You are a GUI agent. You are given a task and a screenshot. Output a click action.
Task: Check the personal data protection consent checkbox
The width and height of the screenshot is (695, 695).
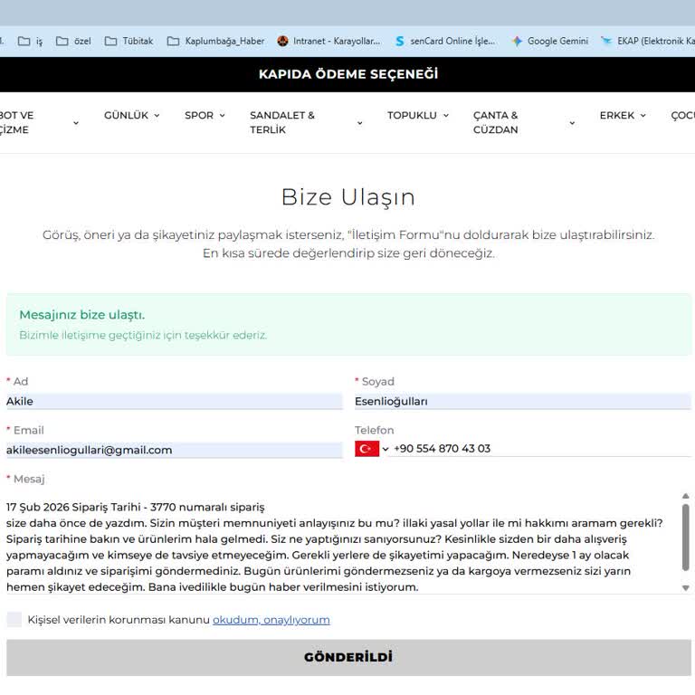(x=14, y=620)
